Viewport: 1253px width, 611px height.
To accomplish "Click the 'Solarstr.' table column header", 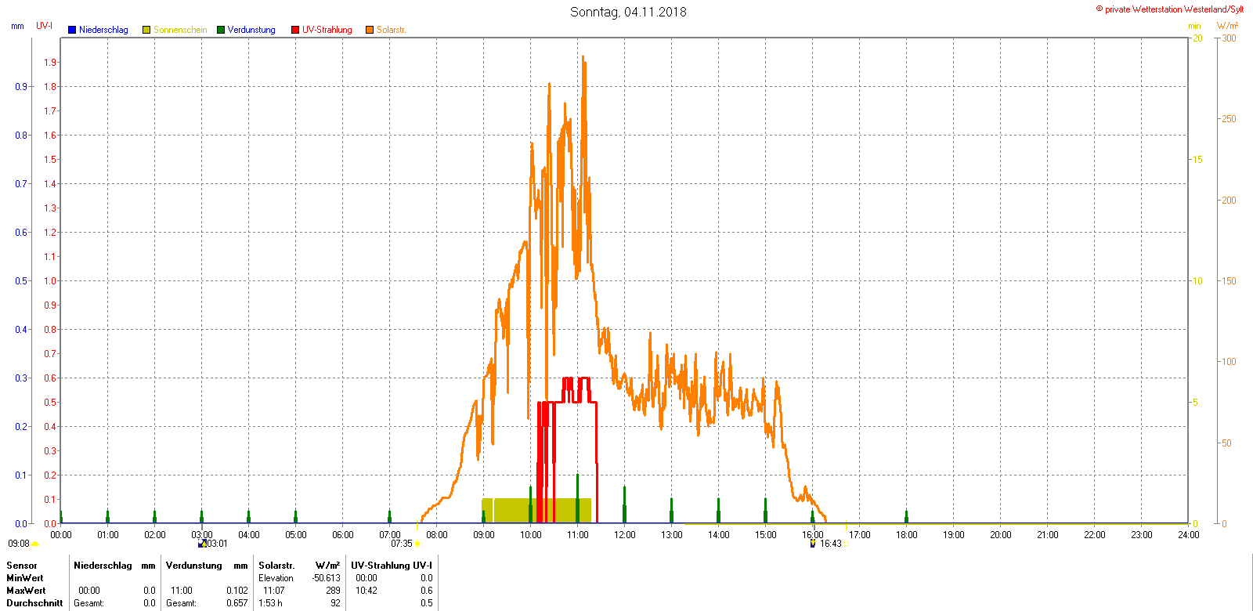I will click(x=276, y=566).
